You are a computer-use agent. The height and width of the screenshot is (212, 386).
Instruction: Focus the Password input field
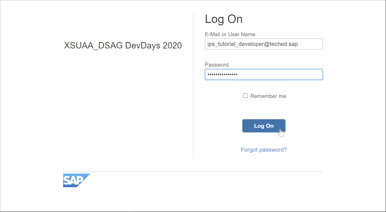tap(264, 75)
